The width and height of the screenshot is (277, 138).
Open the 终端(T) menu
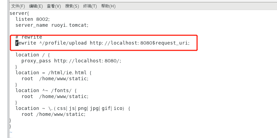90,6
